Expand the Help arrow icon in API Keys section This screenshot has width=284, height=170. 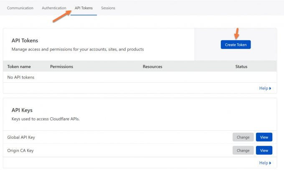click(x=270, y=163)
